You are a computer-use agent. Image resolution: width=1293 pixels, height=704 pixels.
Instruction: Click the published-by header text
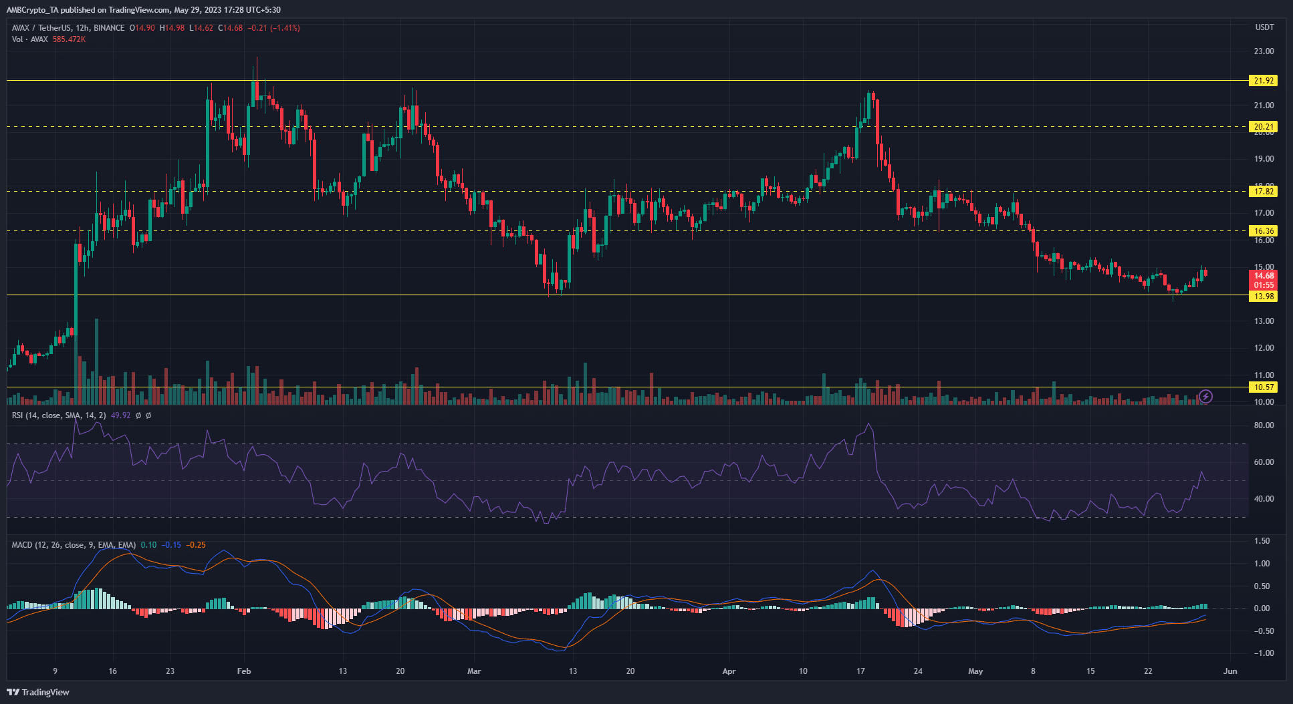(143, 10)
